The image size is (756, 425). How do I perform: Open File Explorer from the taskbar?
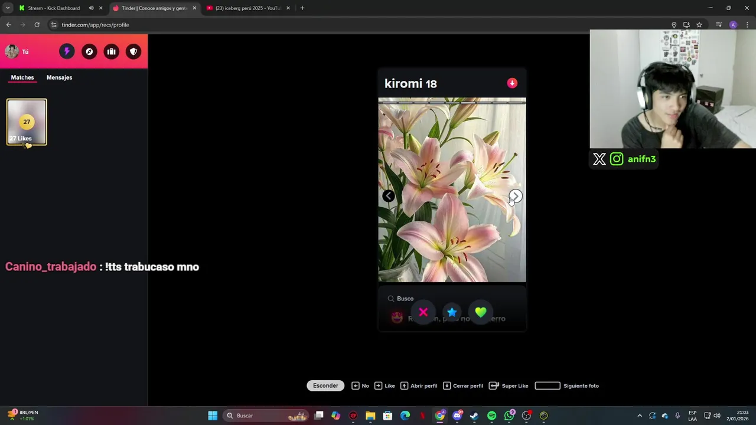click(x=370, y=416)
